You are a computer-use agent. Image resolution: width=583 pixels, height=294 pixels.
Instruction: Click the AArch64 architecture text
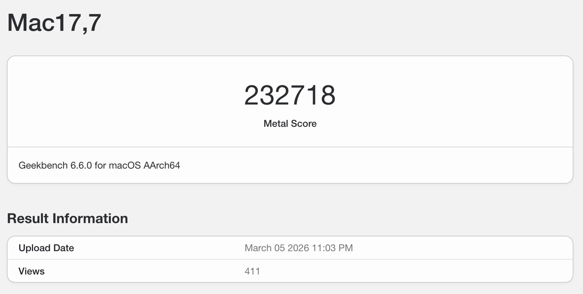pos(162,165)
